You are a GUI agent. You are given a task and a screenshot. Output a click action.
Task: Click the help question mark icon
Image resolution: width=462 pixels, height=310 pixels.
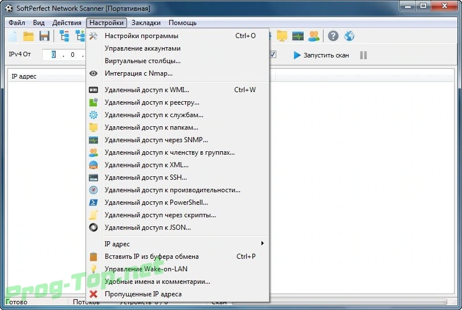point(333,36)
